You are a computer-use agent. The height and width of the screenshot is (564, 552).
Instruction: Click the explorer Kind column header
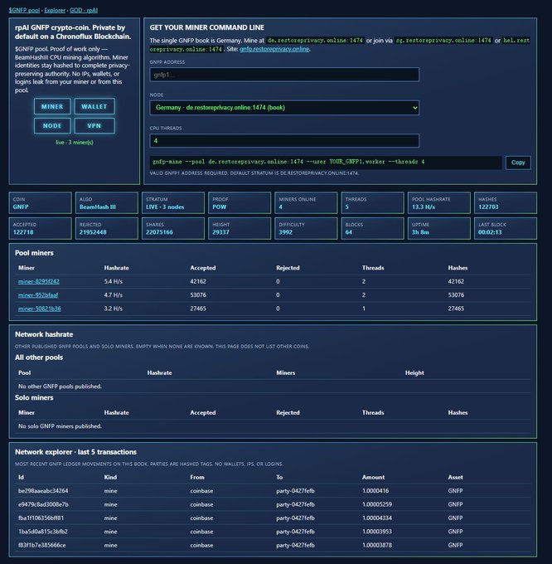[110, 477]
